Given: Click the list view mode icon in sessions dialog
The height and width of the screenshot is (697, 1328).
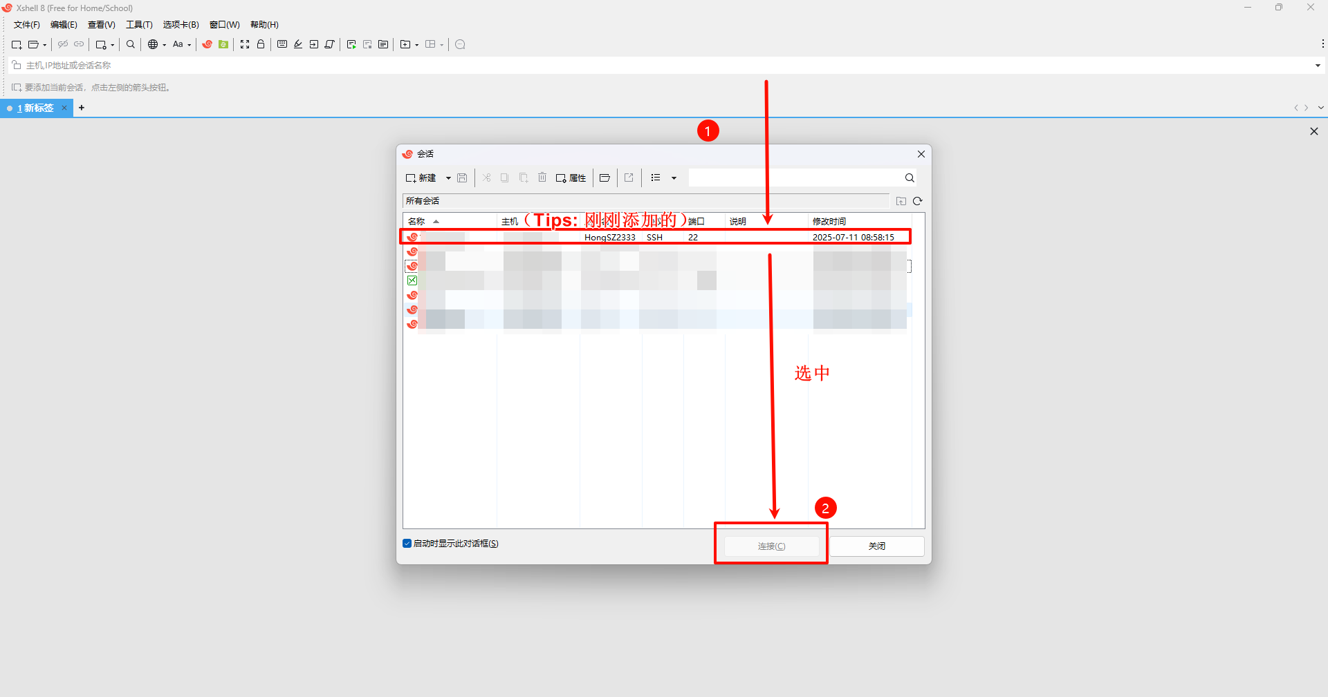Looking at the screenshot, I should pos(656,178).
